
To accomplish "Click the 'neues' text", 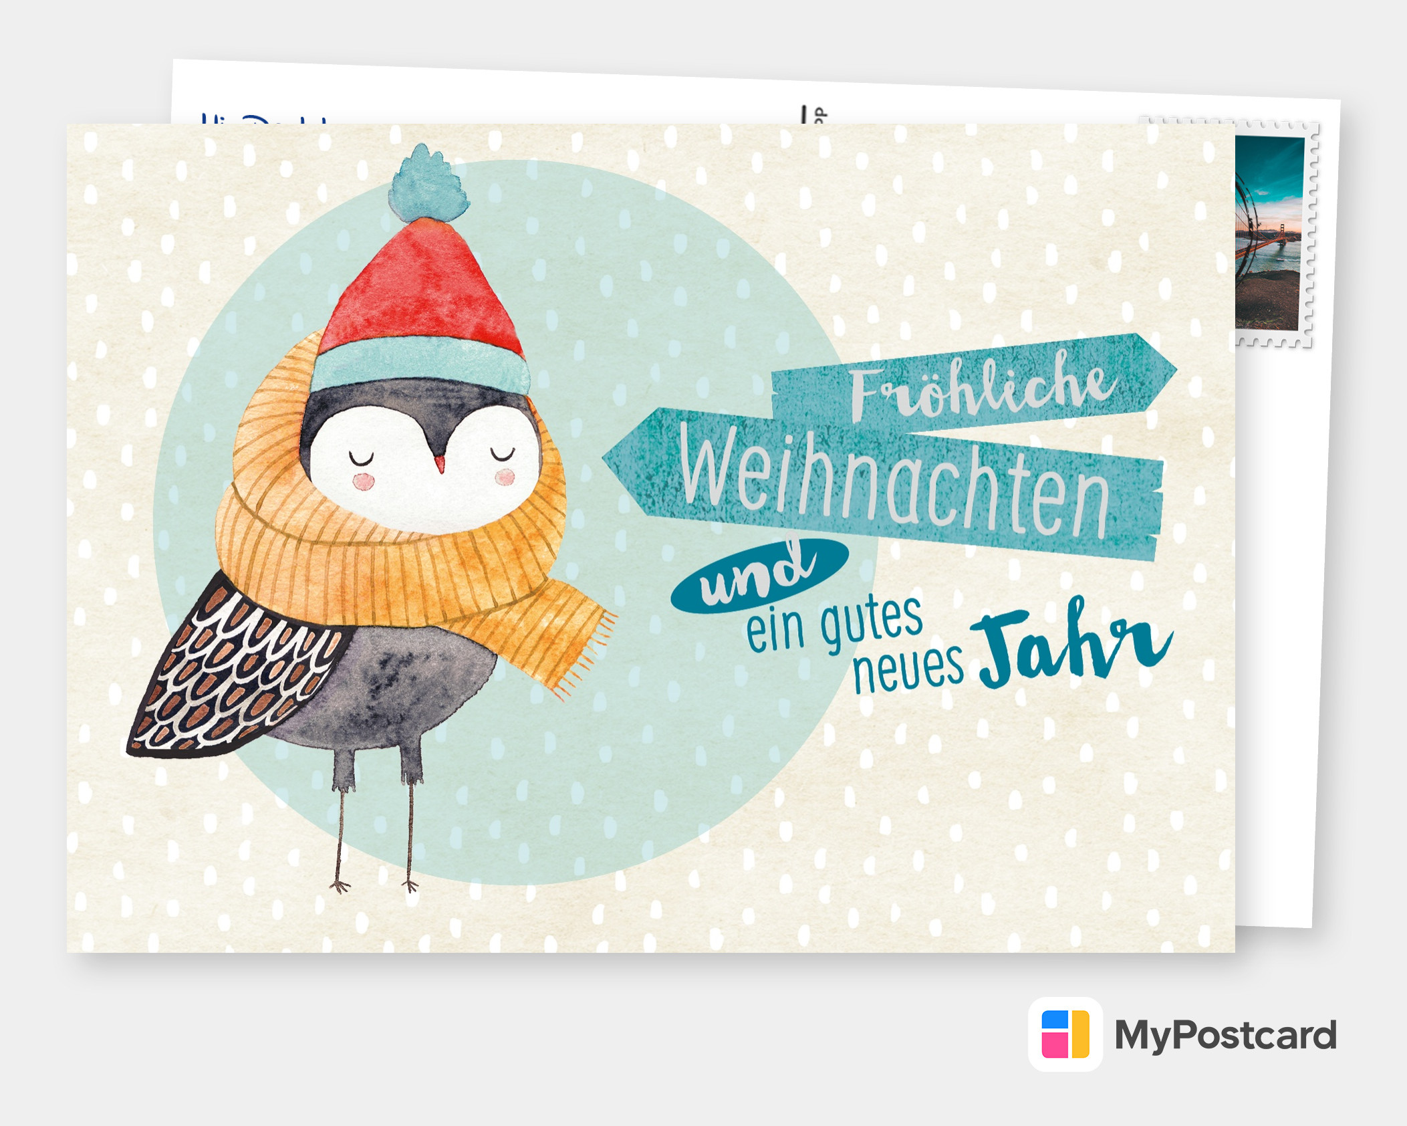I will (908, 667).
